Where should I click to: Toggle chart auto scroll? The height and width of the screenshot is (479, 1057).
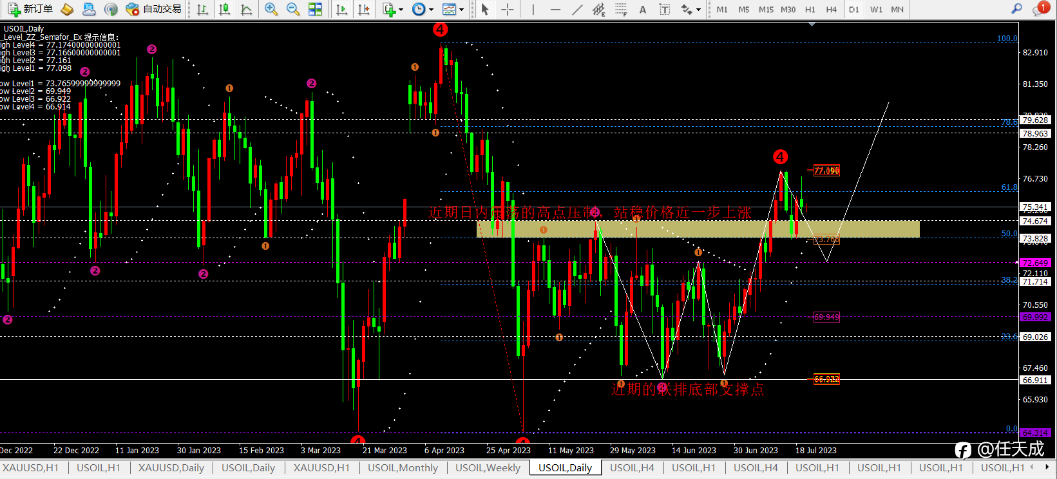point(342,9)
